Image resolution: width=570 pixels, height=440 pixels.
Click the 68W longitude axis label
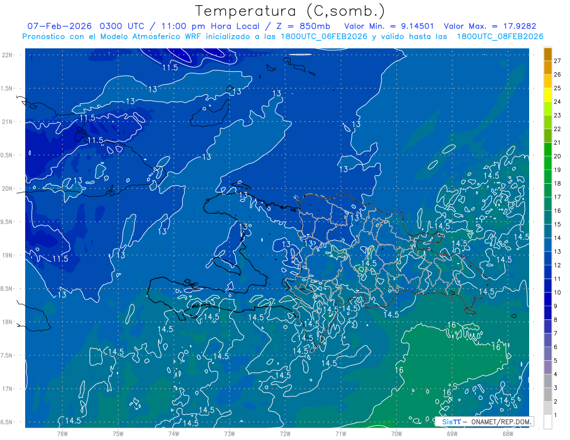pos(508,433)
